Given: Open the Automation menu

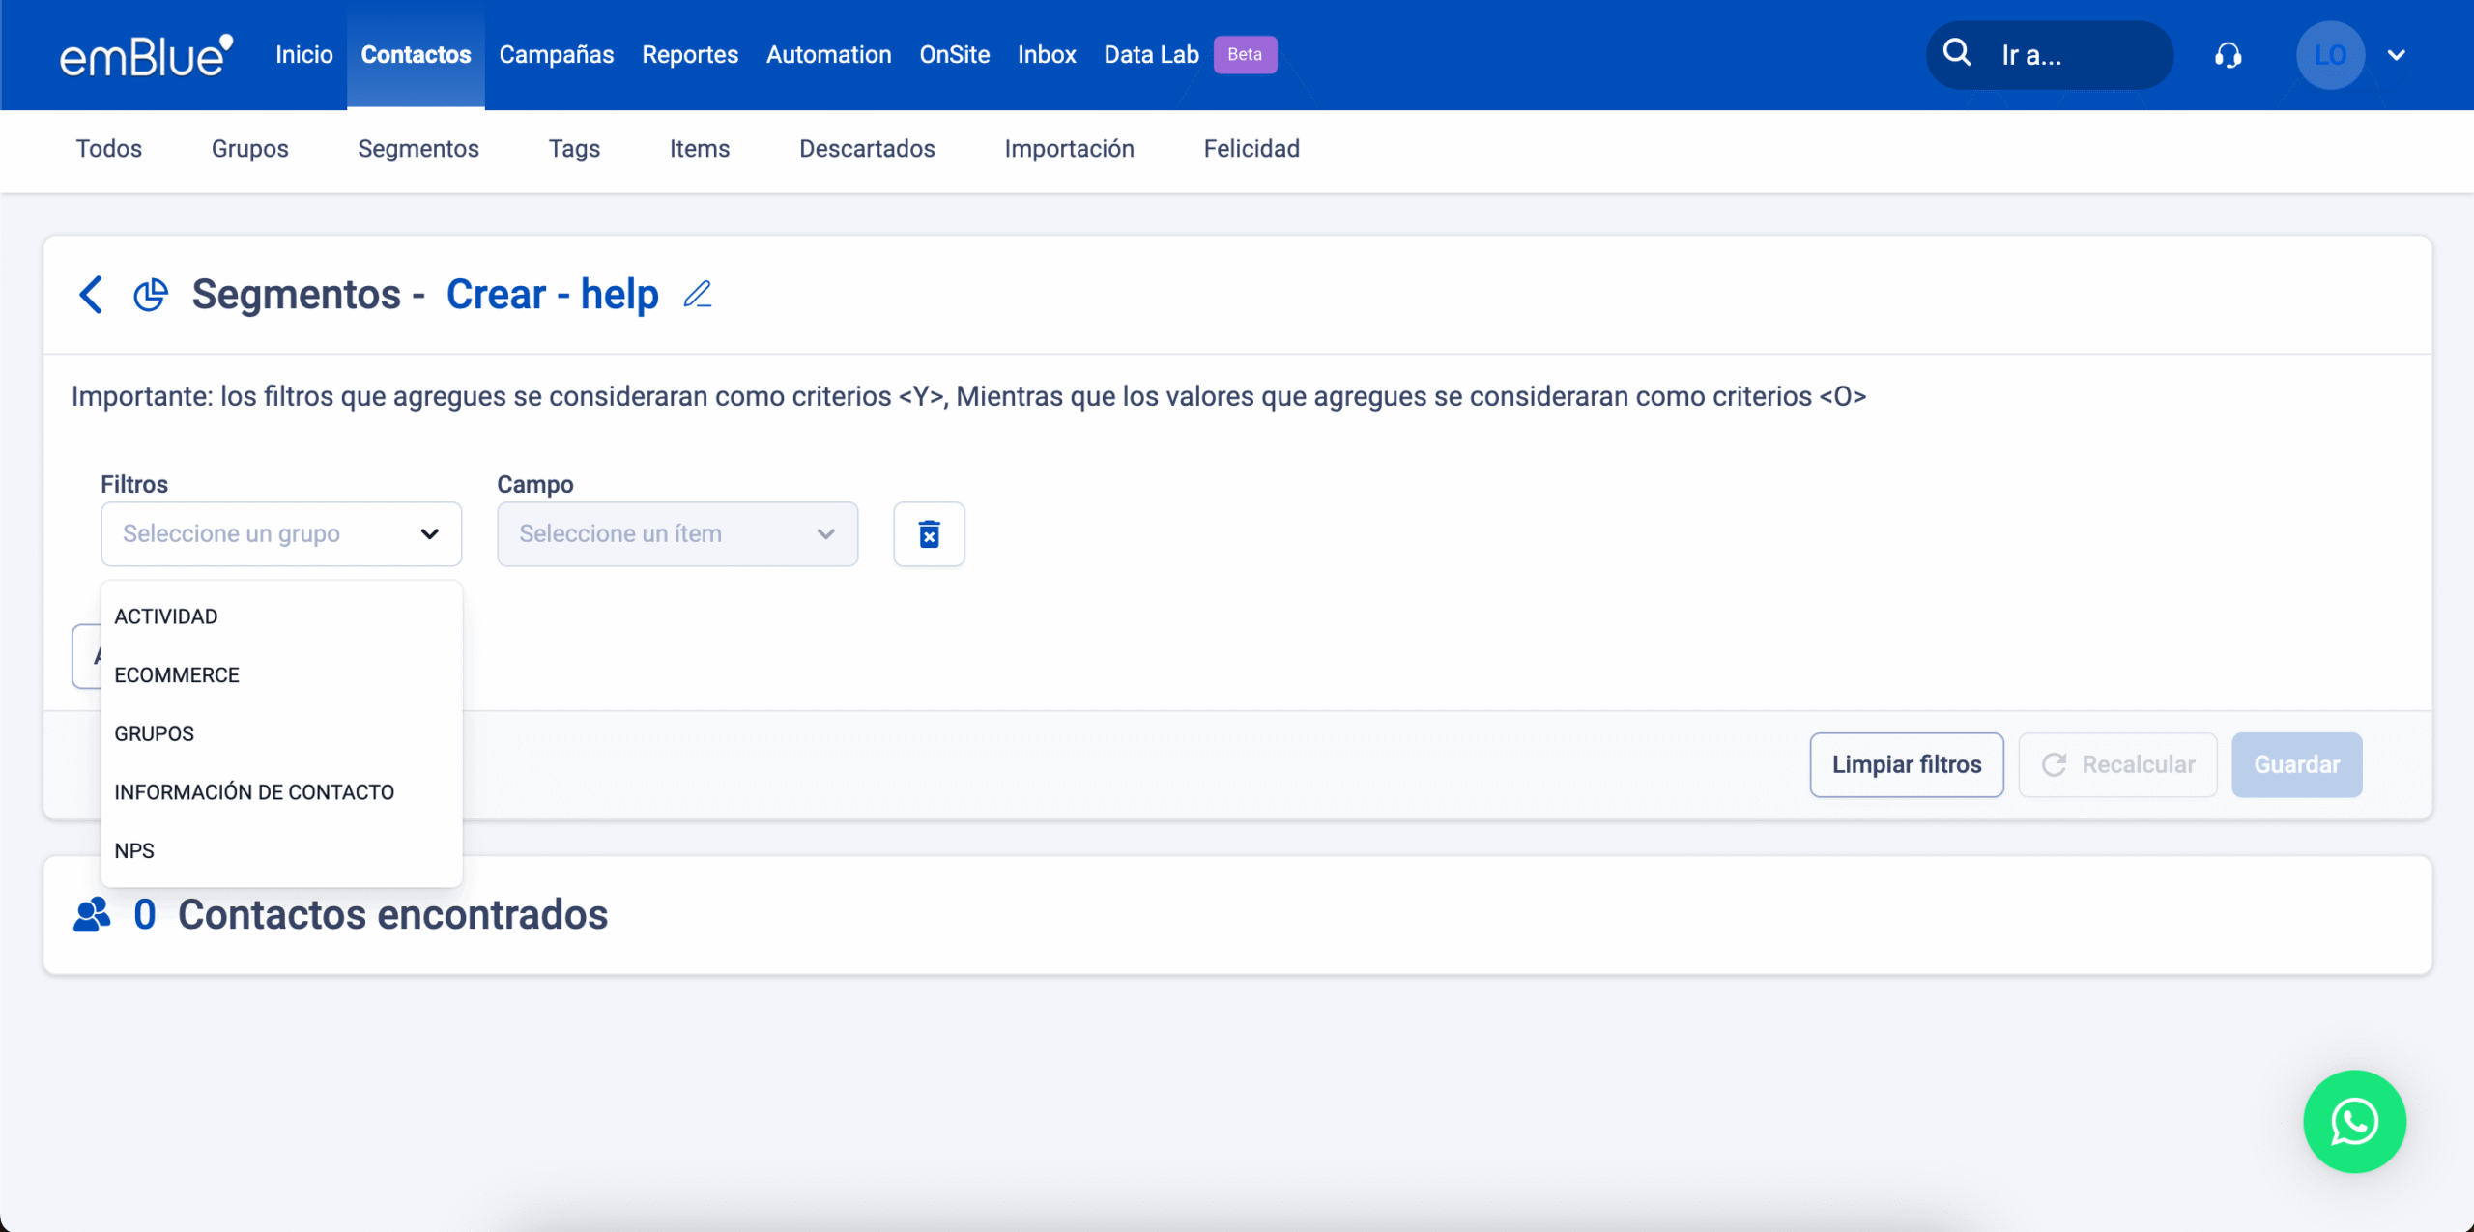Looking at the screenshot, I should coord(828,55).
